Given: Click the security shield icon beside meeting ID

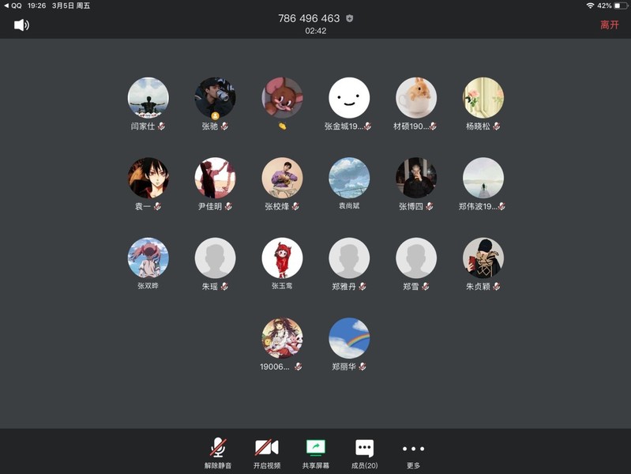Looking at the screenshot, I should coord(350,18).
